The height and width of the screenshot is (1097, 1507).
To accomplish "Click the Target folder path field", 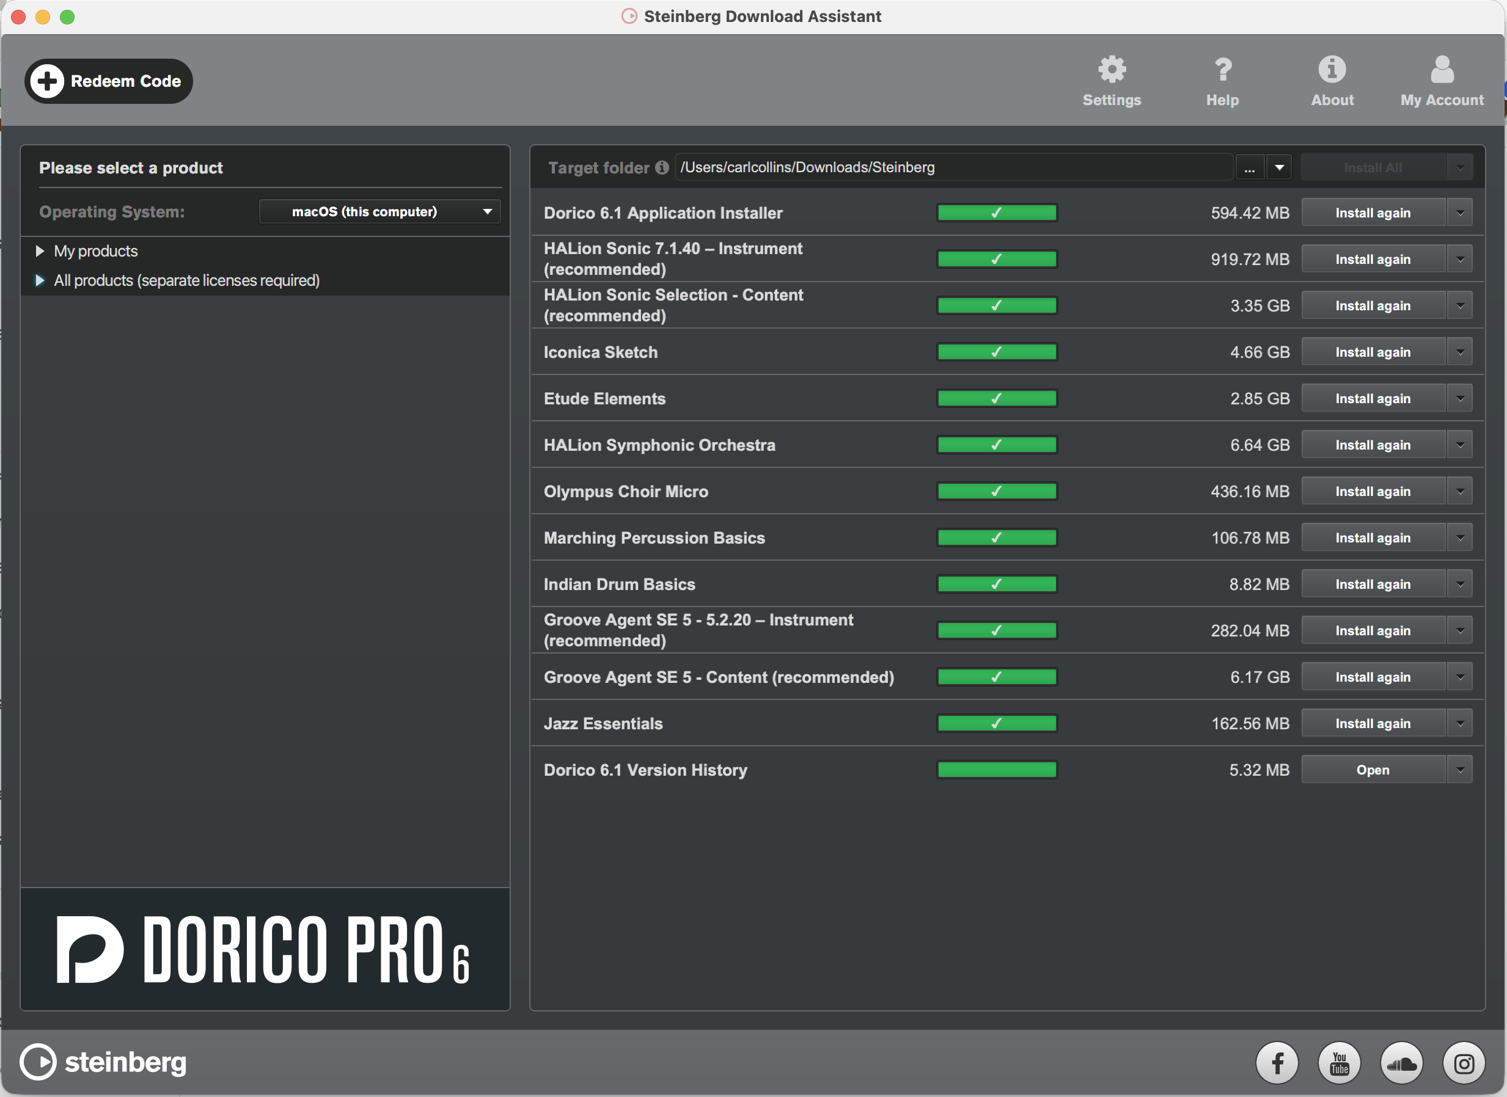I will pos(953,167).
